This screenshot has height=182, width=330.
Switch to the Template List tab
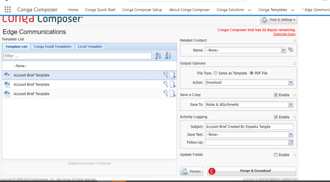(x=16, y=46)
